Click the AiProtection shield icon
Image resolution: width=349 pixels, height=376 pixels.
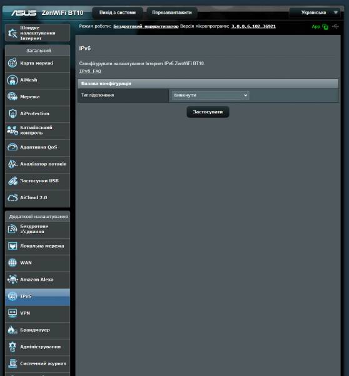pos(13,113)
